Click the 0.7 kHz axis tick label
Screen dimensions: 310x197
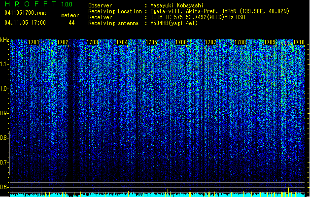(x=4, y=163)
